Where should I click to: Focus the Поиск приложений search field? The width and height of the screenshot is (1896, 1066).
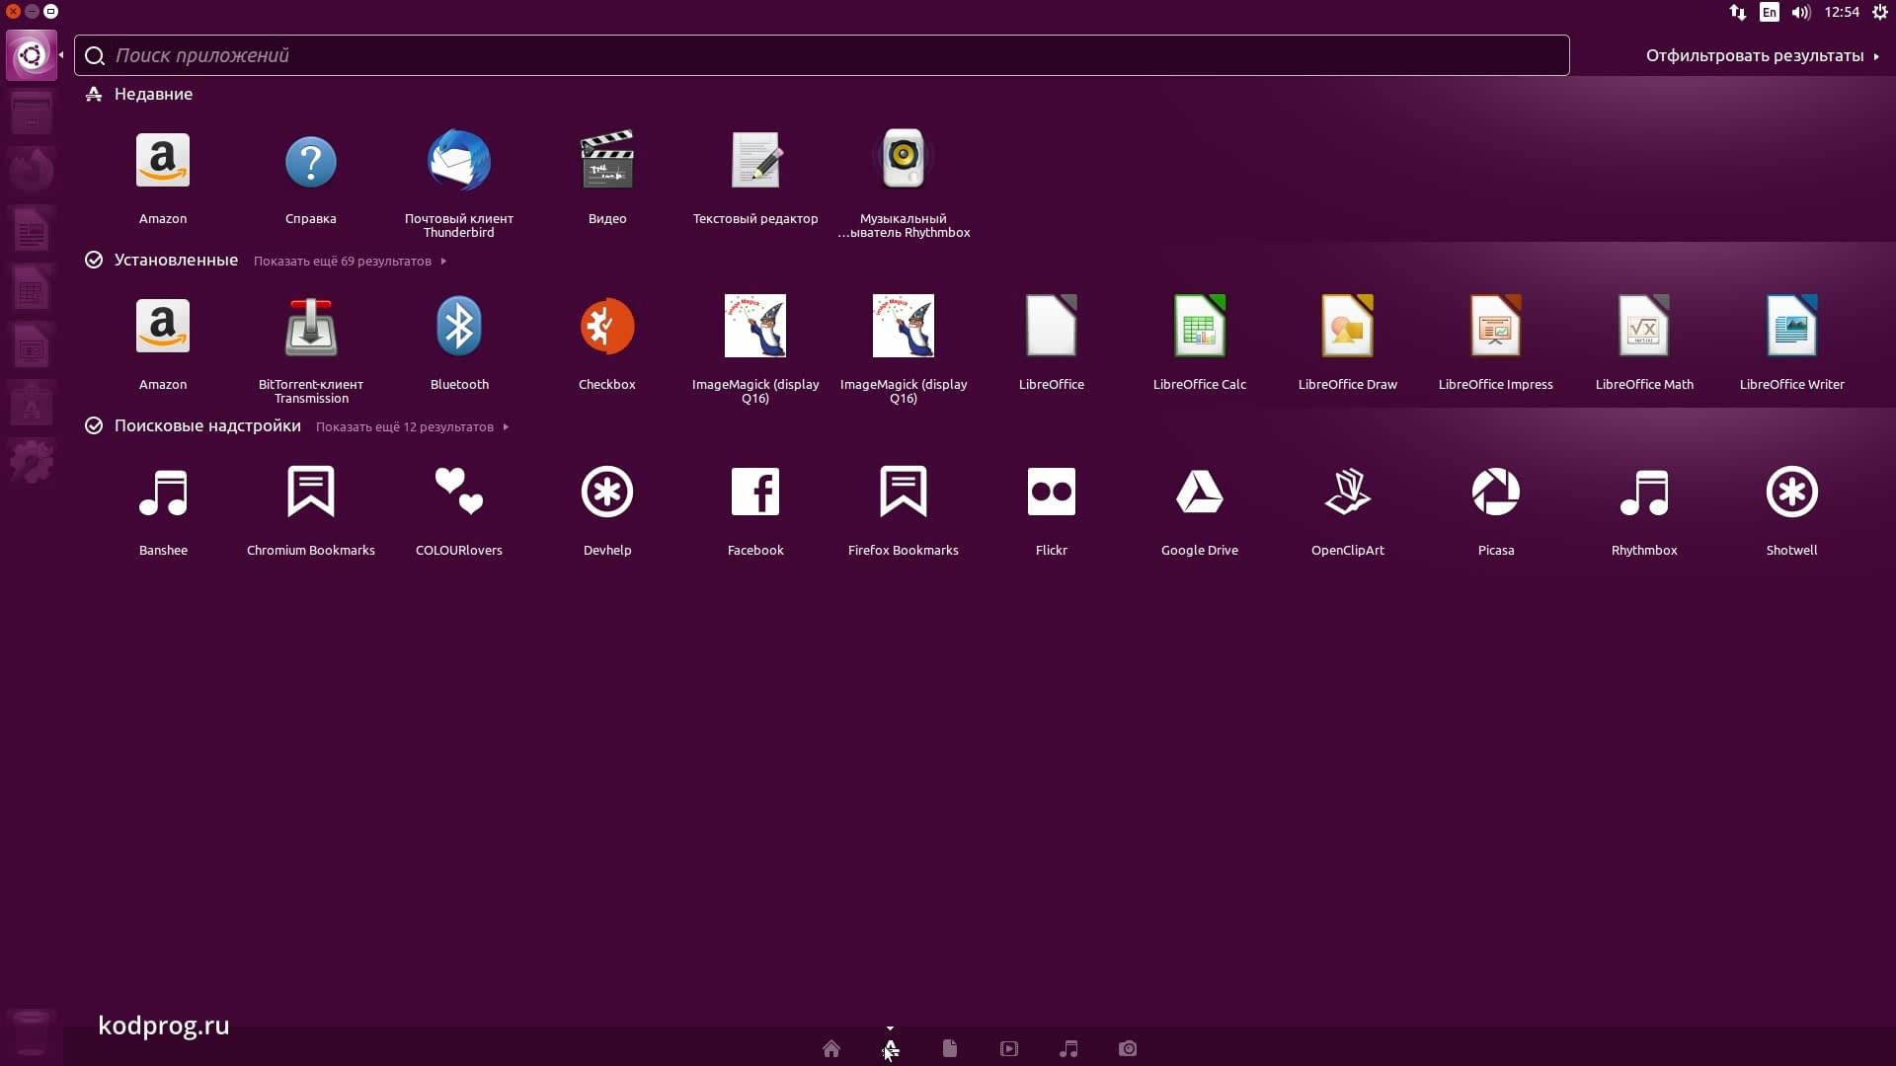click(821, 55)
